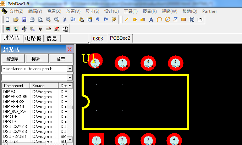Choose the text string tool
The width and height of the screenshot is (242, 145).
(151, 19)
